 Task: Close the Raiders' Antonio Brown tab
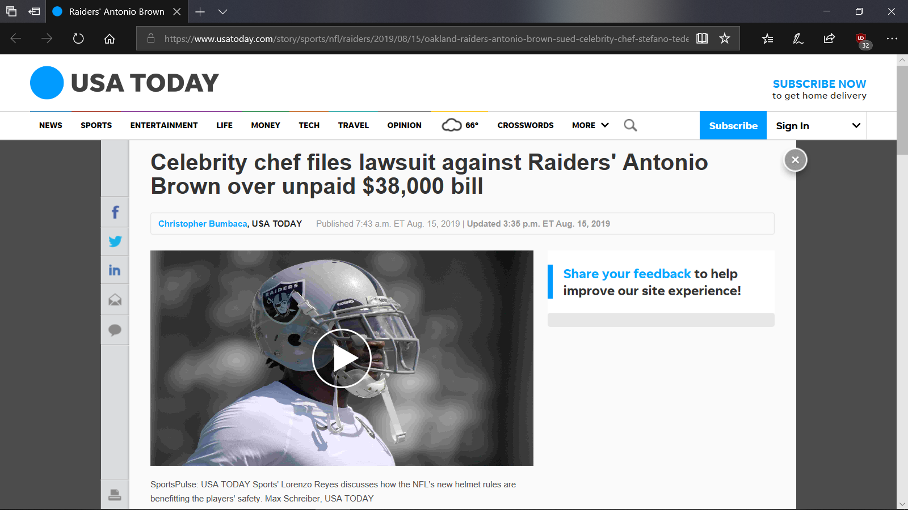pos(177,11)
